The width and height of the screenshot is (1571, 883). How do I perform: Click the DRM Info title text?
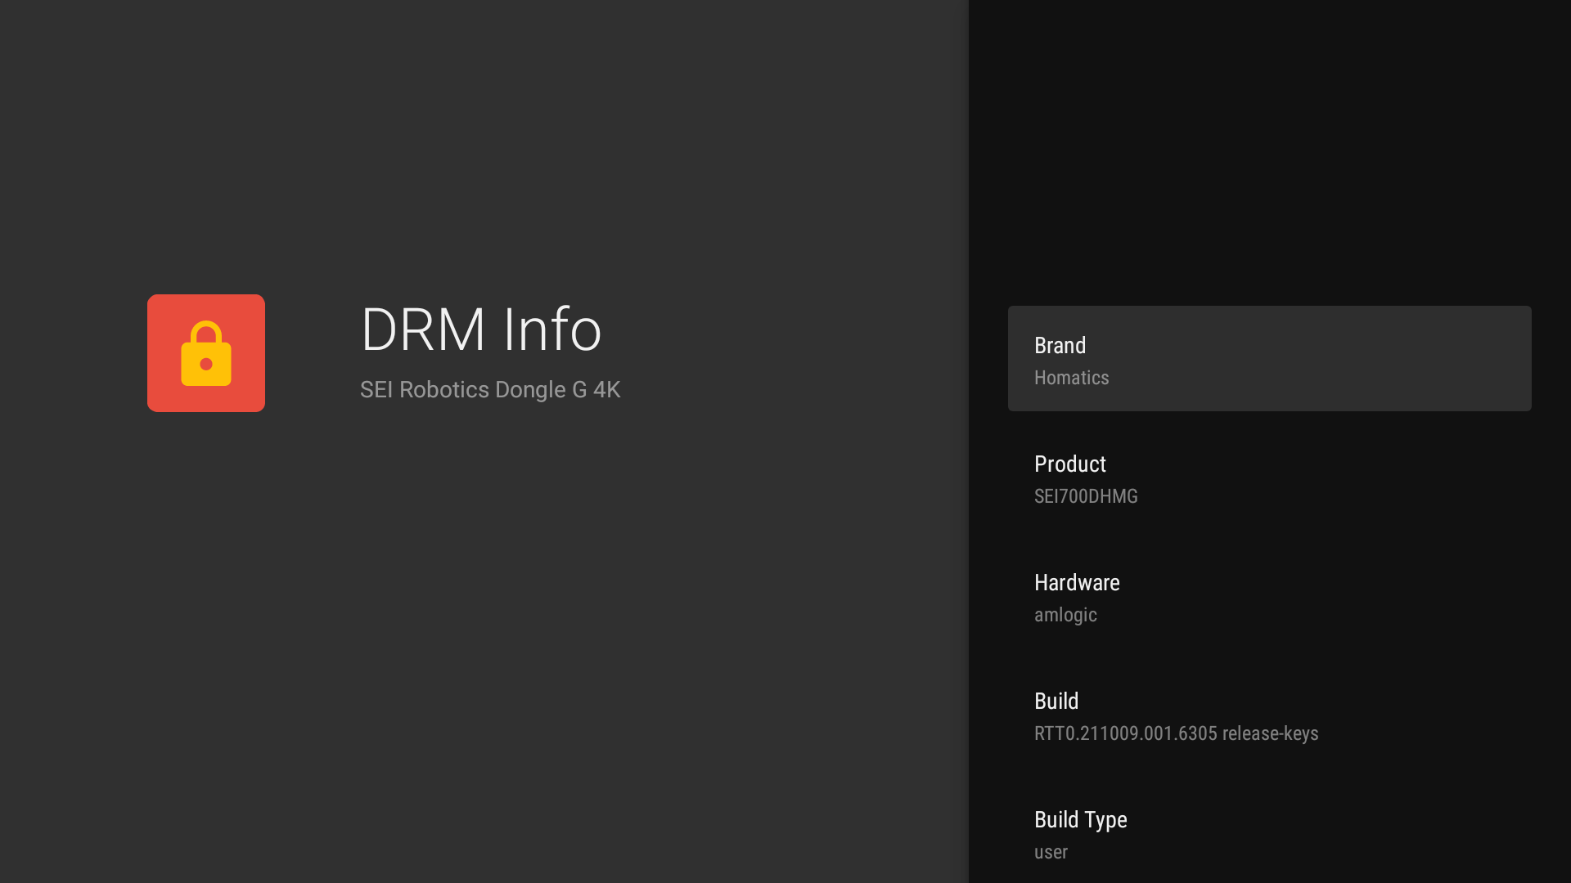click(480, 329)
